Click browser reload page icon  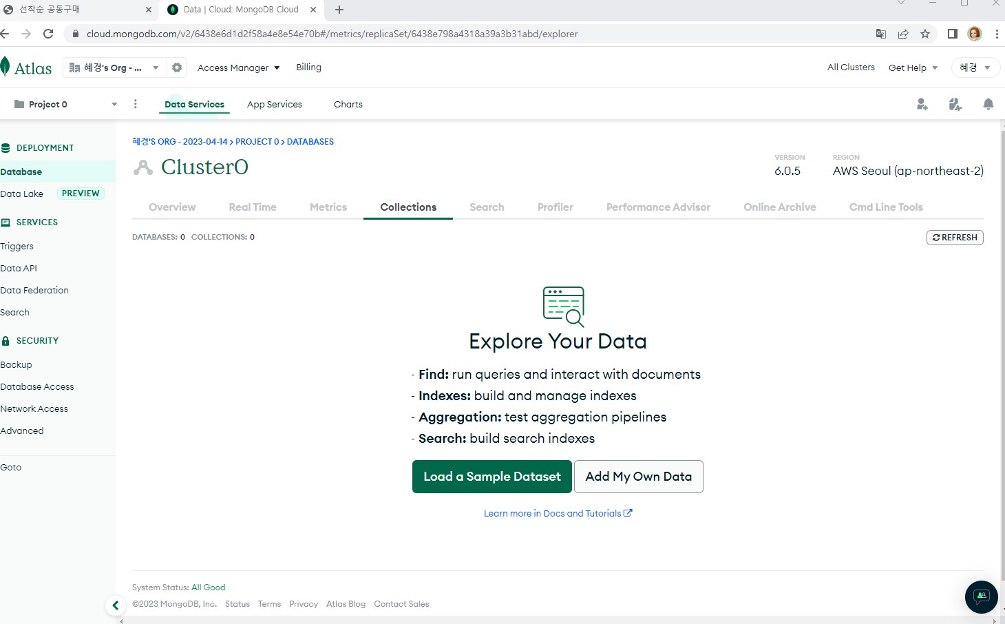(x=48, y=34)
